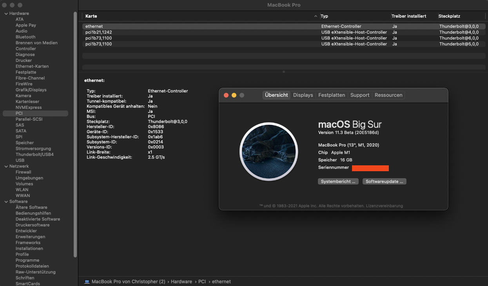The height and width of the screenshot is (286, 488).
Task: Select Diagnose in the sidebar
Action: (25, 54)
